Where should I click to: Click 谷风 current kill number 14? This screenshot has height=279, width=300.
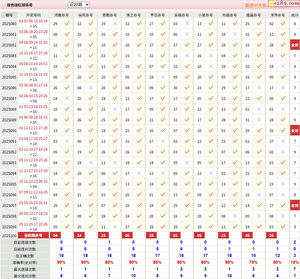(79, 235)
